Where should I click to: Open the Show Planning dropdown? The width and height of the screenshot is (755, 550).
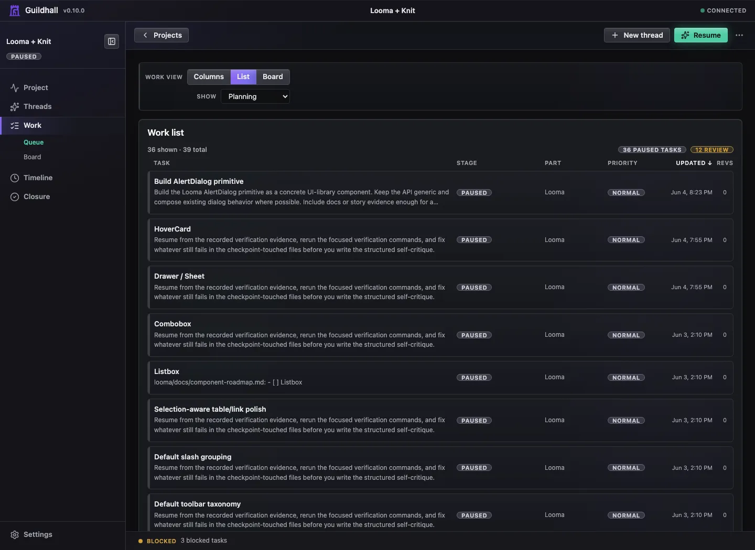point(255,96)
